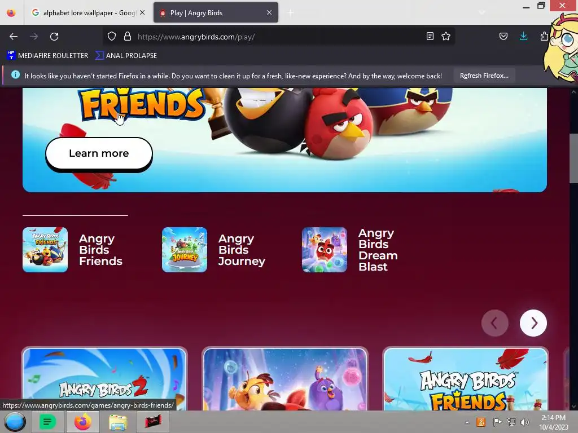The height and width of the screenshot is (433, 578).
Task: Open the Dream Blast bubble game card
Action: [284, 379]
